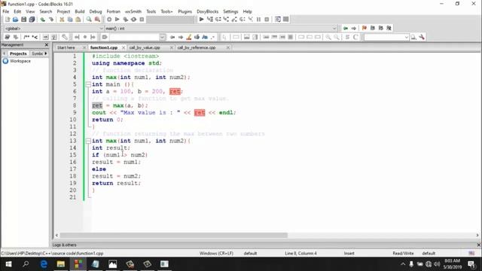Close the Logs & others panel

(x=479, y=245)
